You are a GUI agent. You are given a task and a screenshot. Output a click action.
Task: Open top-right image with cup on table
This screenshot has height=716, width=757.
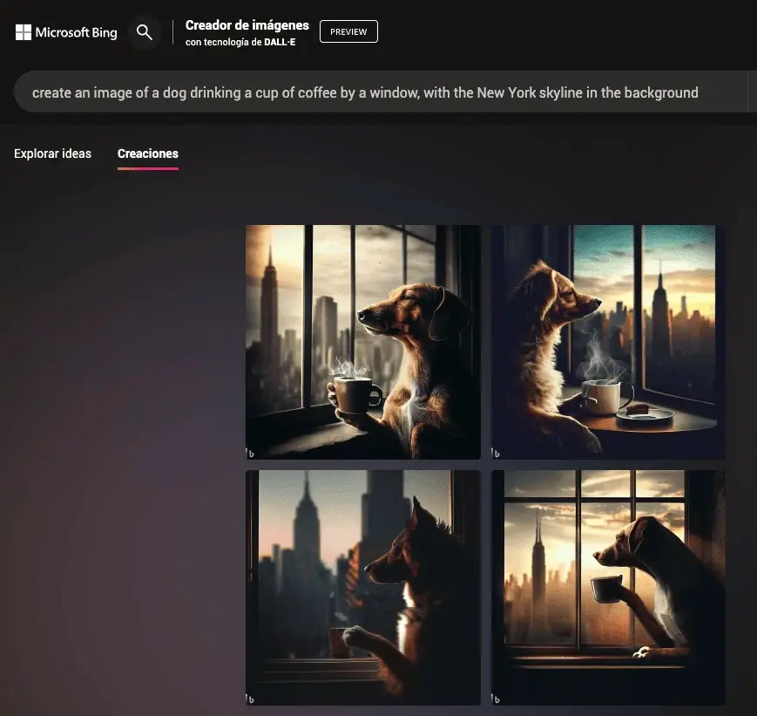(x=607, y=341)
